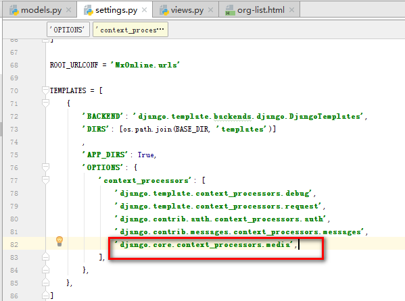Close the org-list.html tab
Viewport: 405px width, 301px height.
point(292,10)
